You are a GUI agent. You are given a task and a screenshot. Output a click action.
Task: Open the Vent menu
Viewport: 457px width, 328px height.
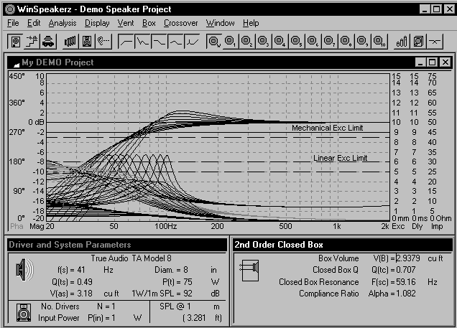pyautogui.click(x=125, y=23)
